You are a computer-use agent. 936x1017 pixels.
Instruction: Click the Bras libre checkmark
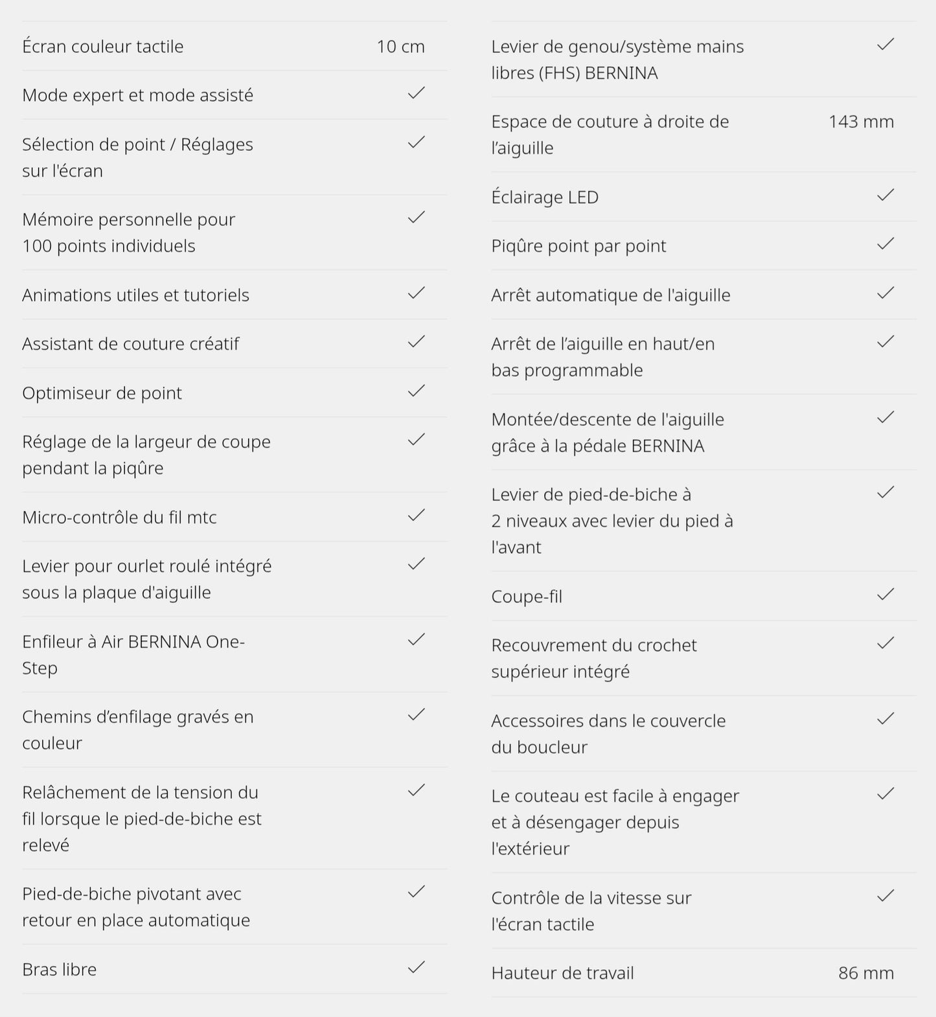pos(416,967)
